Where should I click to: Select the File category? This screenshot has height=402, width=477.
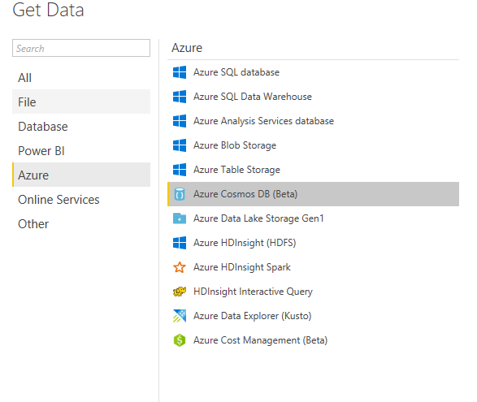point(81,102)
